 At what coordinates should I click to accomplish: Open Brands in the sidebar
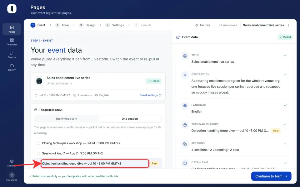(12, 55)
